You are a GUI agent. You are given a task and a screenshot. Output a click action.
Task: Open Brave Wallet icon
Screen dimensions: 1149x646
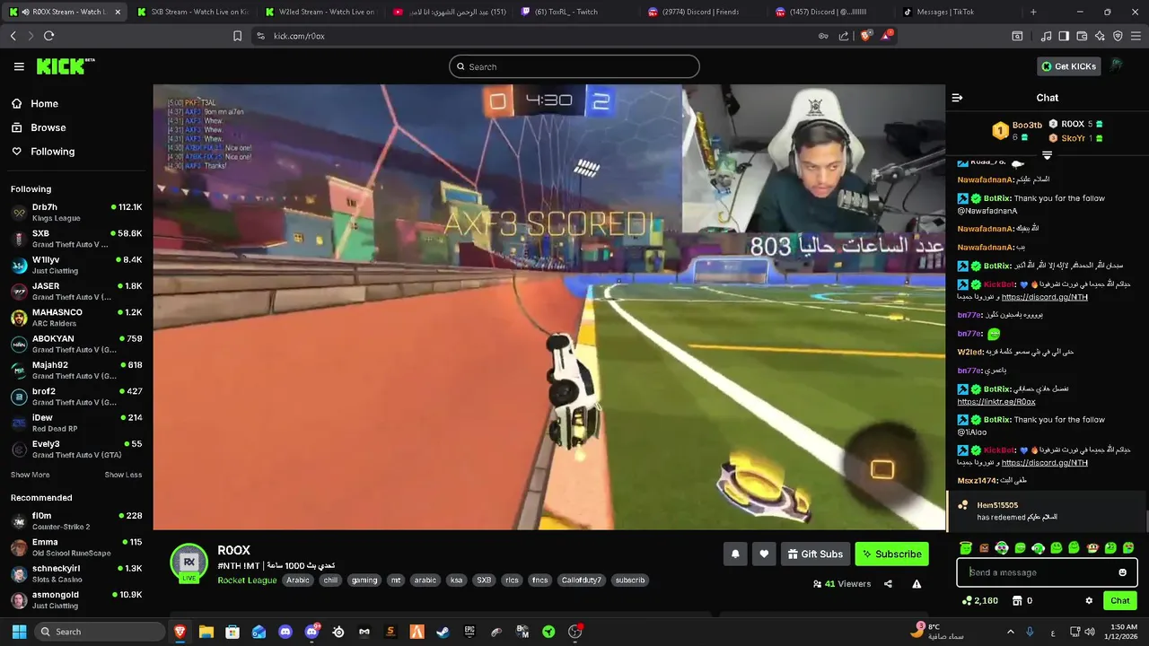[x=1082, y=36]
